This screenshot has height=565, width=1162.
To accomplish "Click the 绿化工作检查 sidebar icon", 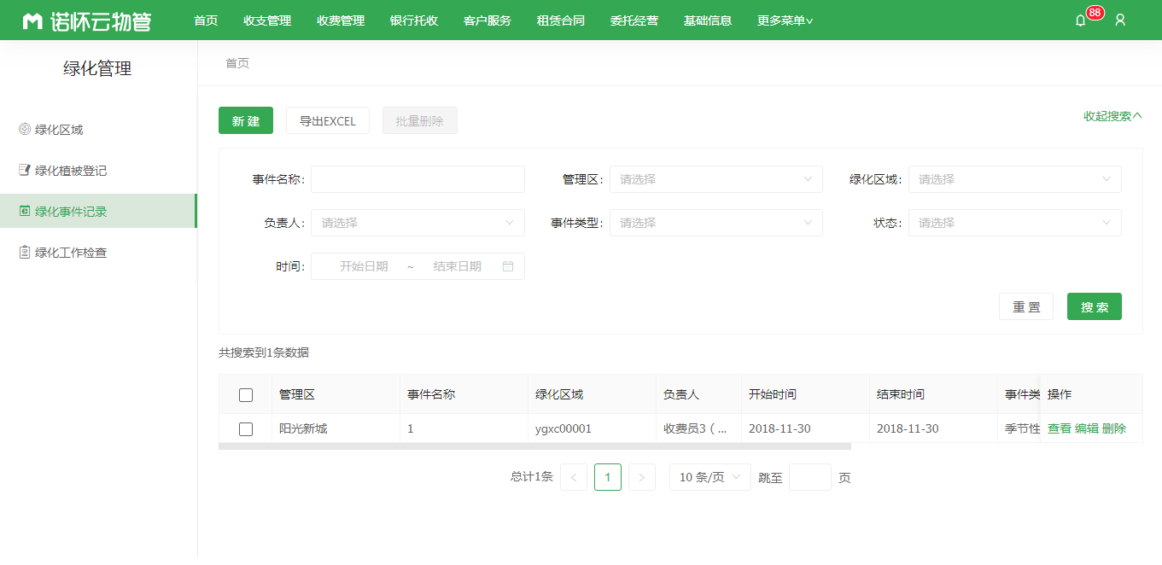I will [x=25, y=252].
